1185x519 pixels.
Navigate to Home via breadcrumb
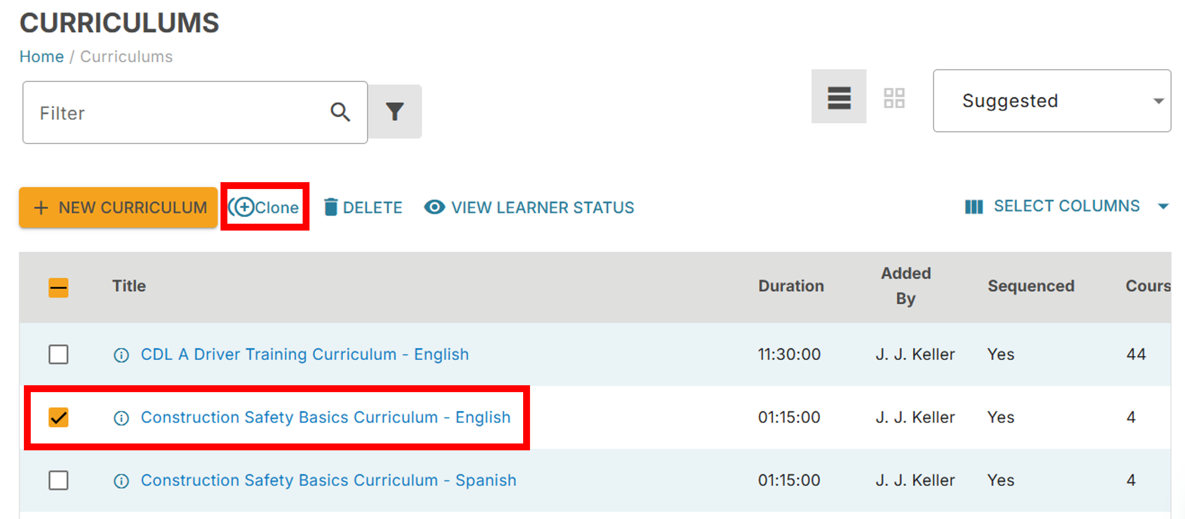tap(42, 56)
